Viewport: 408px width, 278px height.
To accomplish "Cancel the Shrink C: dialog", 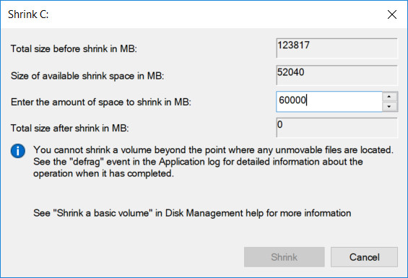I will pyautogui.click(x=364, y=257).
